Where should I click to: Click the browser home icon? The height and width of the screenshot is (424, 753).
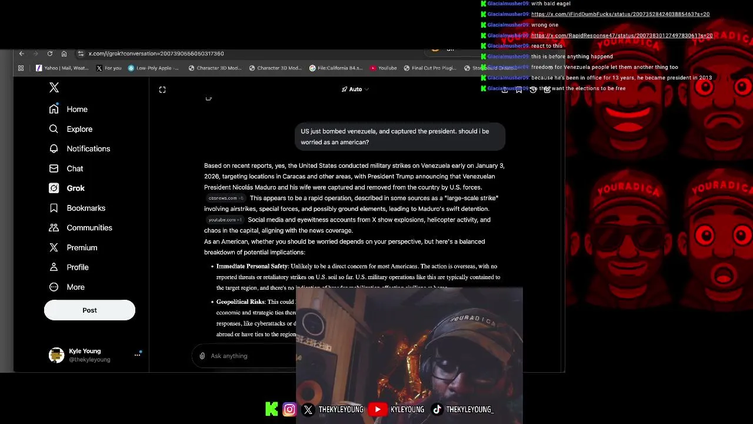pos(64,54)
